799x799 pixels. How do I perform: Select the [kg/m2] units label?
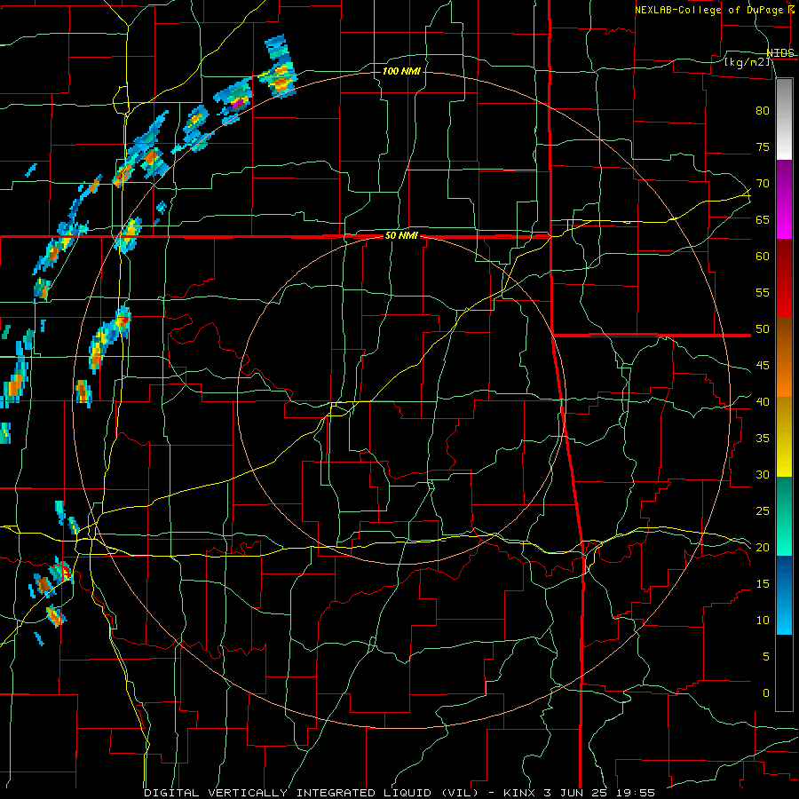click(747, 61)
